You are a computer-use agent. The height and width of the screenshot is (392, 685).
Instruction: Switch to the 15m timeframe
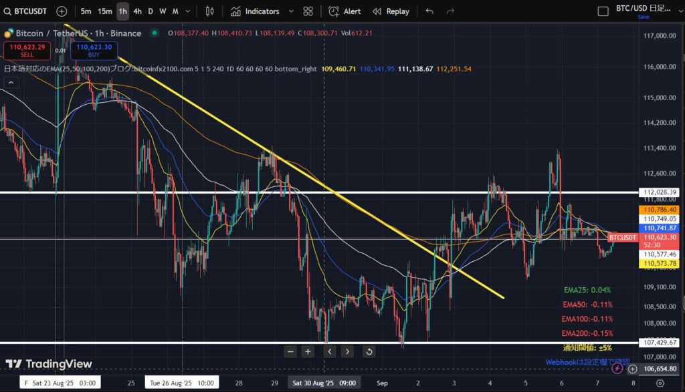[105, 11]
